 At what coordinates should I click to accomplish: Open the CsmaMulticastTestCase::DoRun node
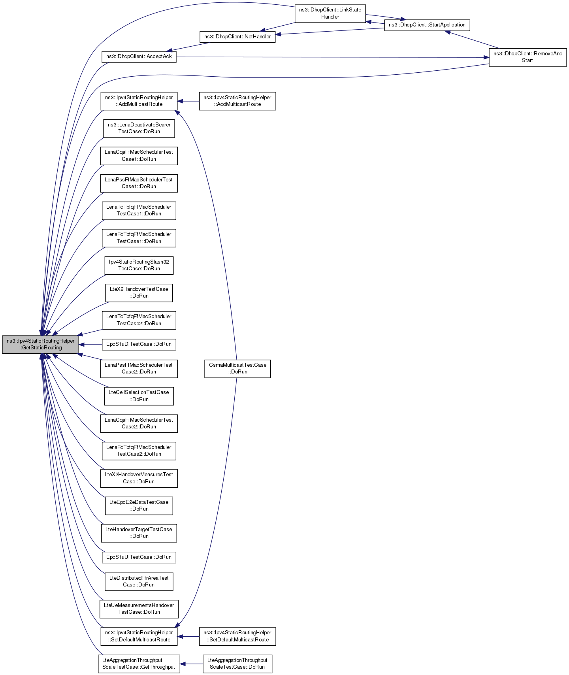[237, 368]
